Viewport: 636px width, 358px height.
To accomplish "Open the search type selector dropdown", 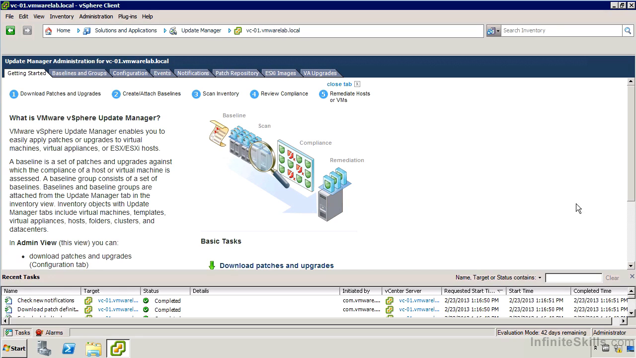I will click(x=493, y=31).
